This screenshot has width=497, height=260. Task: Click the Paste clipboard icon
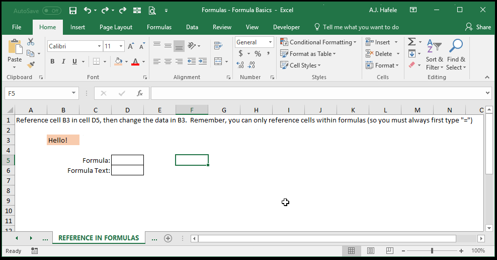15,47
